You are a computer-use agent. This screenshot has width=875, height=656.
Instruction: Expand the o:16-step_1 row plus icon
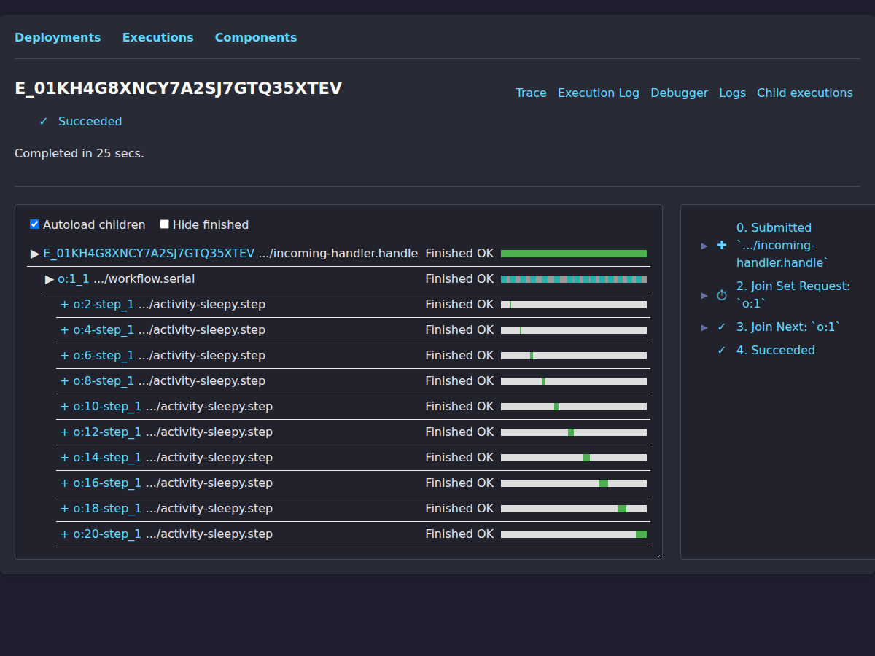click(64, 483)
